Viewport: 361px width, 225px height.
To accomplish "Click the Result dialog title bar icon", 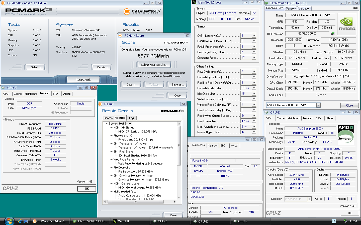I will pos(100,104).
